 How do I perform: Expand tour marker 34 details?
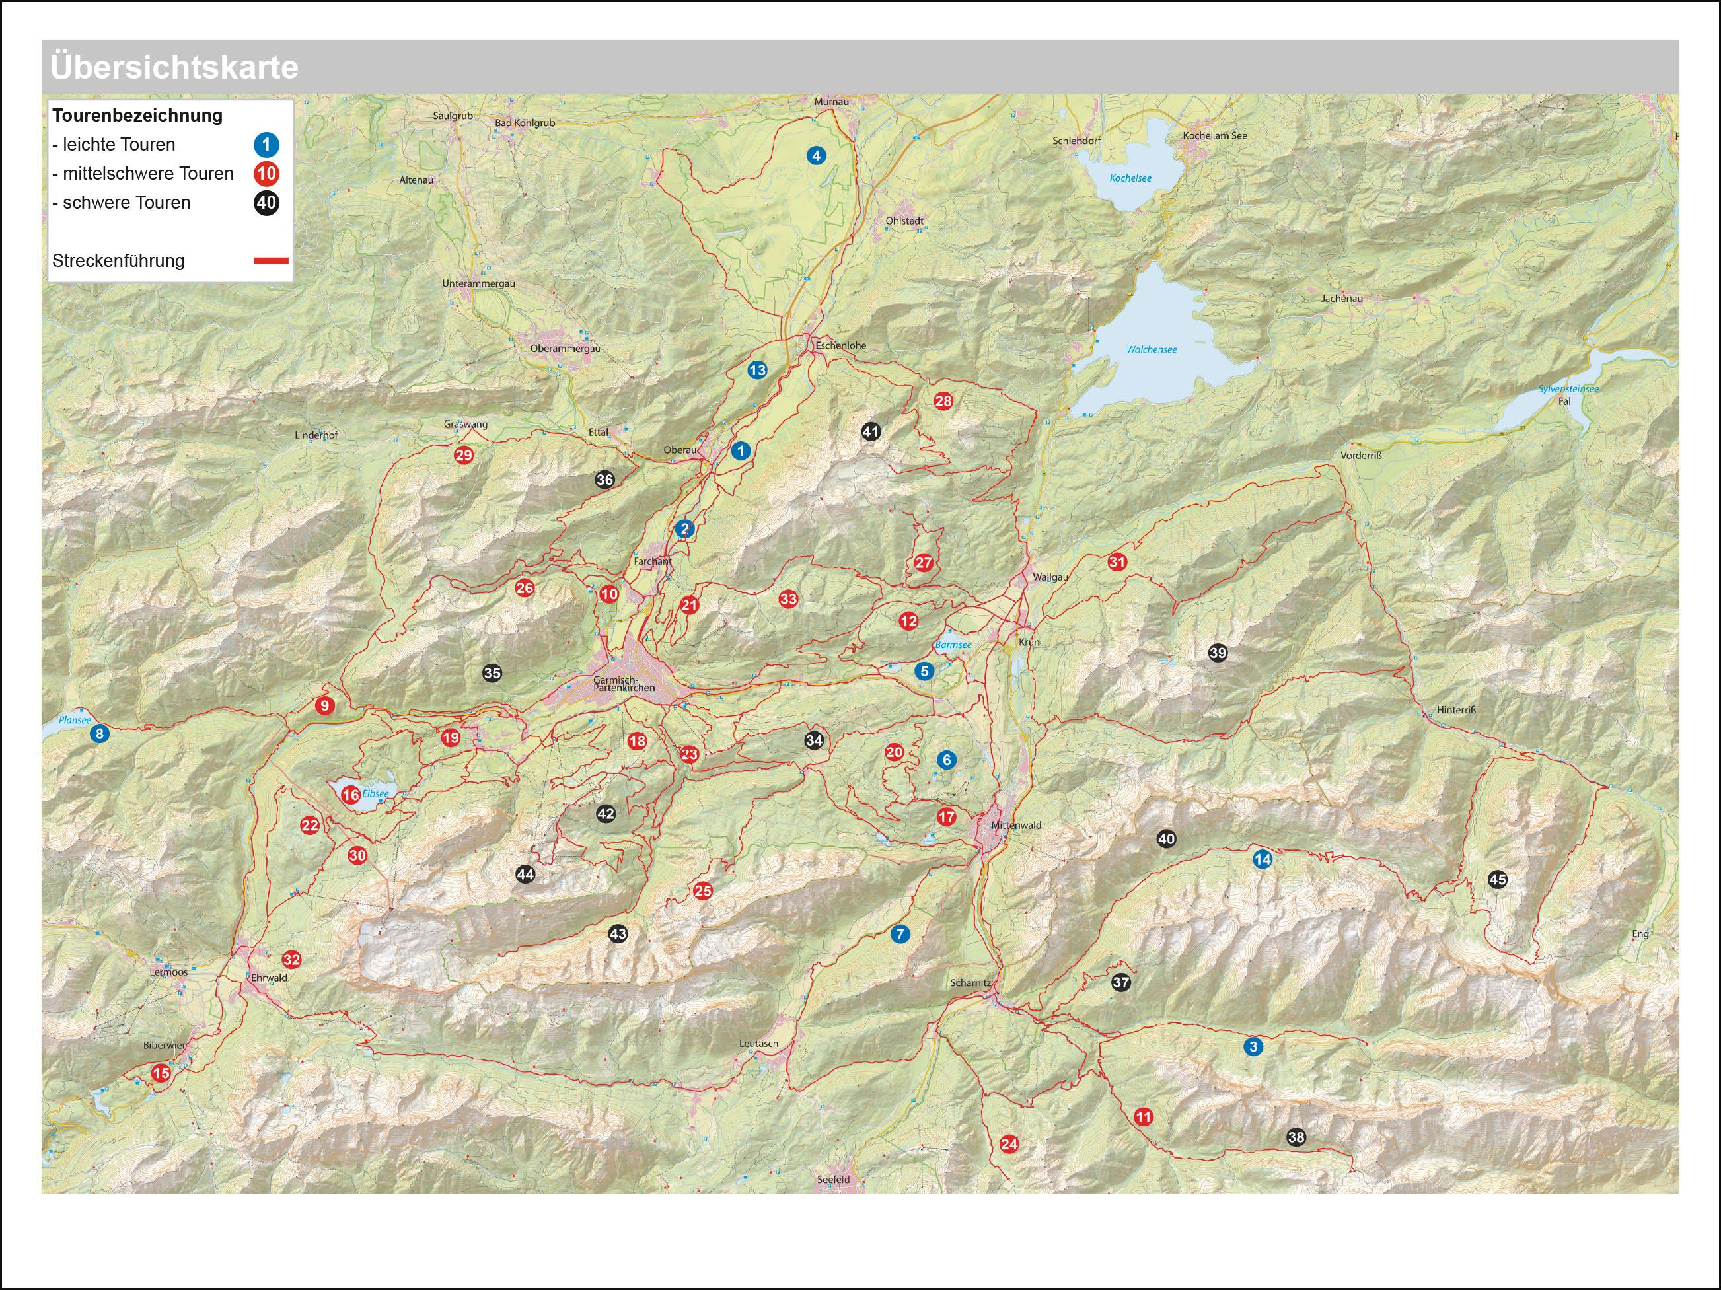point(815,742)
